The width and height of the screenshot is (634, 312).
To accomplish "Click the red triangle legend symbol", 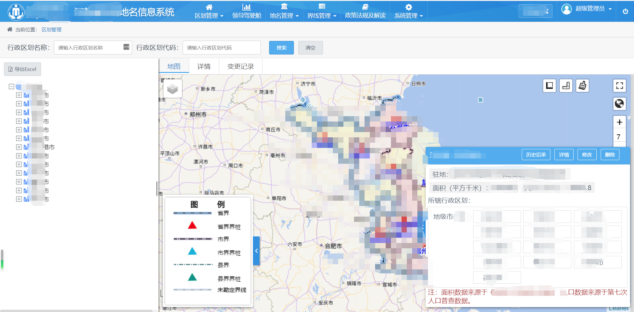I will click(x=192, y=225).
